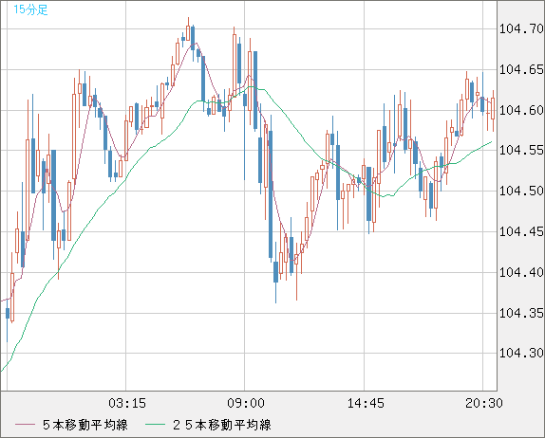
Task: Click the 20:30 time axis label
Action: (x=484, y=403)
